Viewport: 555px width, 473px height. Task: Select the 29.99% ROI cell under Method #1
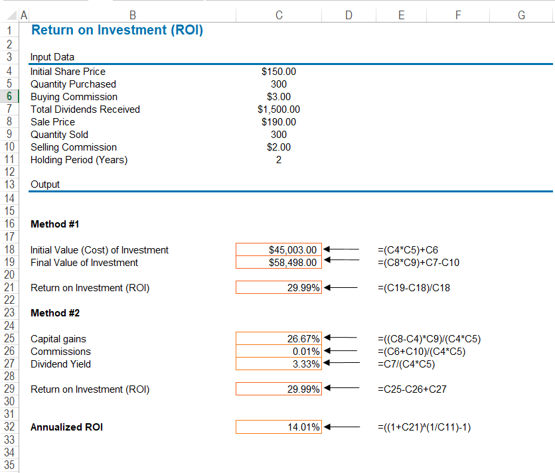click(278, 287)
